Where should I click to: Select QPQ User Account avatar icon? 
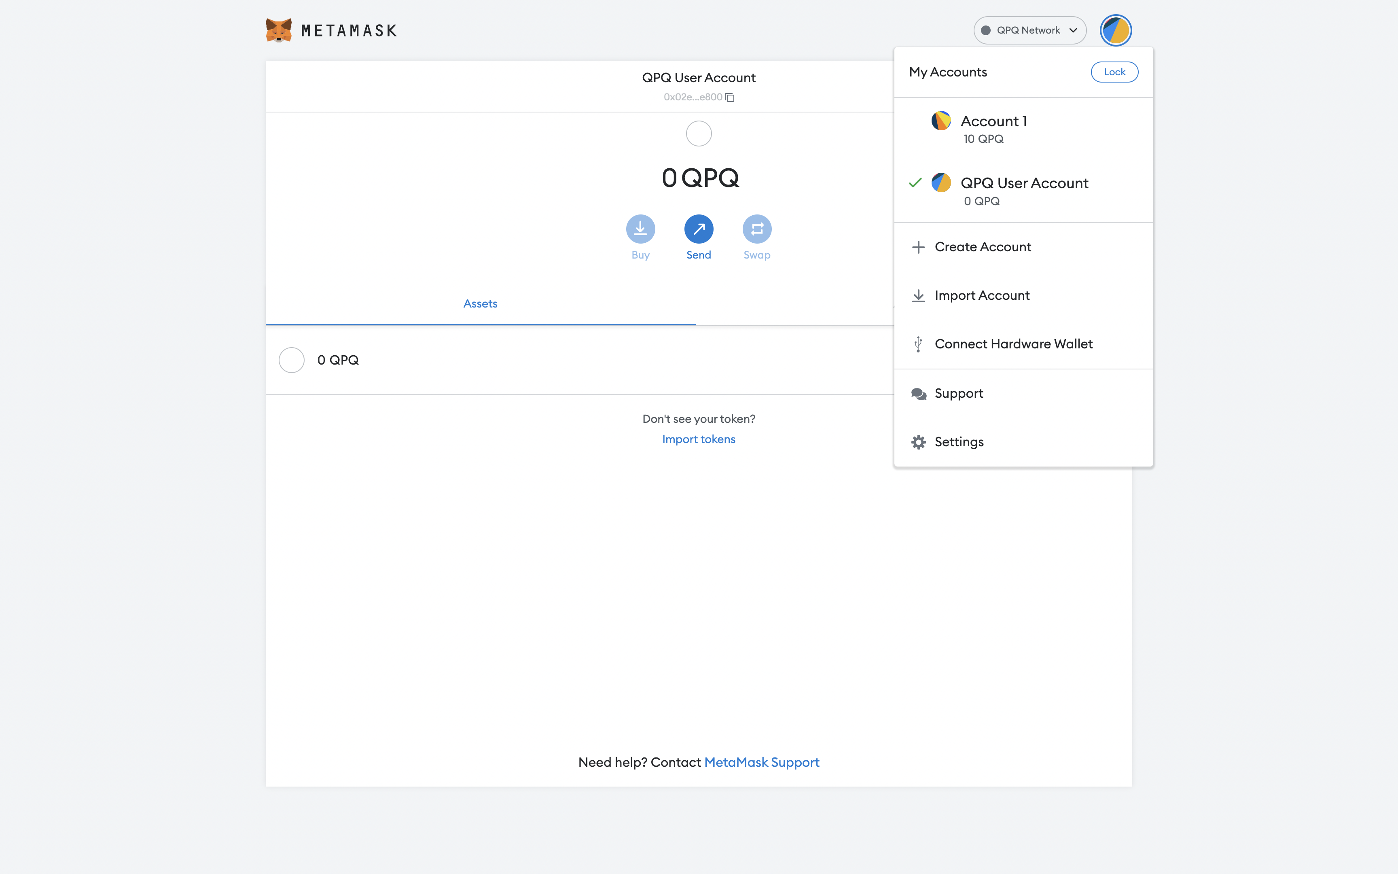pyautogui.click(x=941, y=182)
